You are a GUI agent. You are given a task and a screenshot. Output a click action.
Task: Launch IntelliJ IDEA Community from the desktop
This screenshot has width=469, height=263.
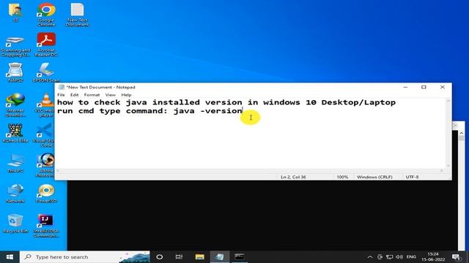(46, 226)
